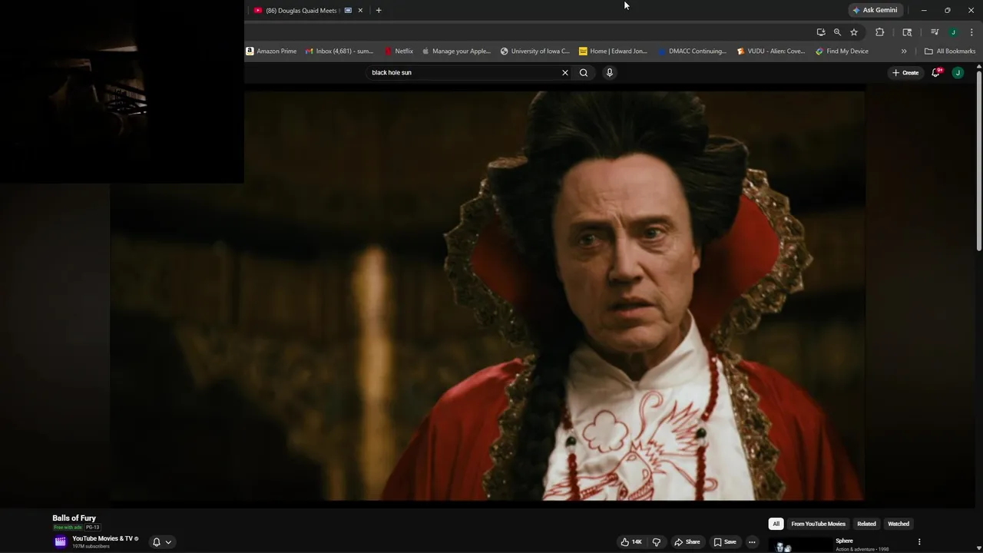Click the Ask Gemini button

875,10
